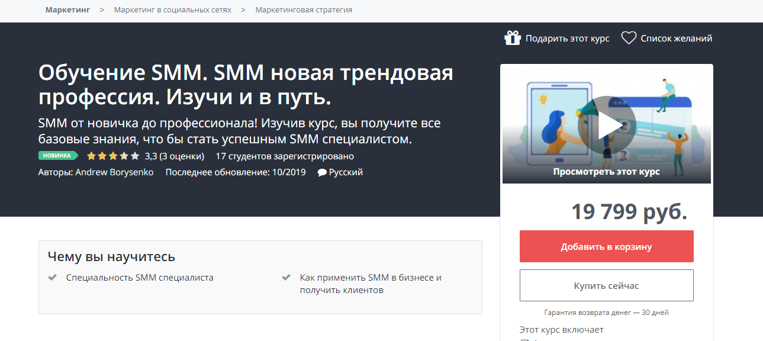
Task: Click checkmark beside Как применить SMM
Action: 286,277
